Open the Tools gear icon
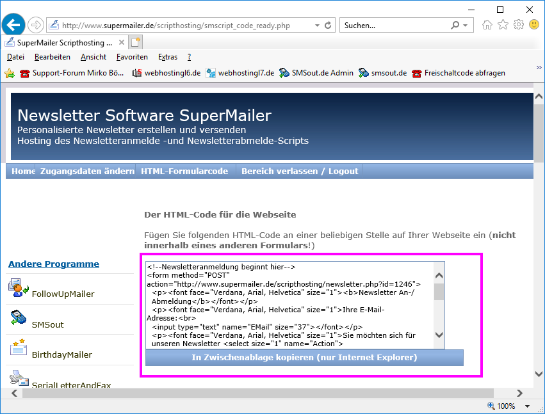 519,25
